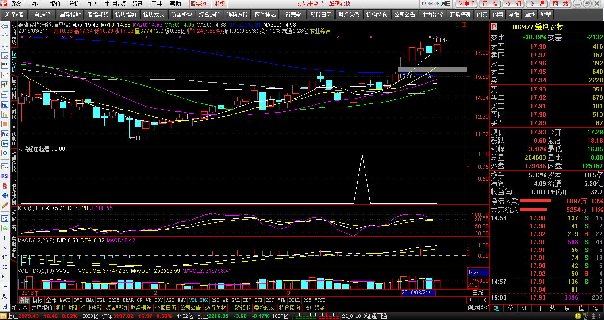
Task: Open the 日线 period selector
Action: [478, 293]
